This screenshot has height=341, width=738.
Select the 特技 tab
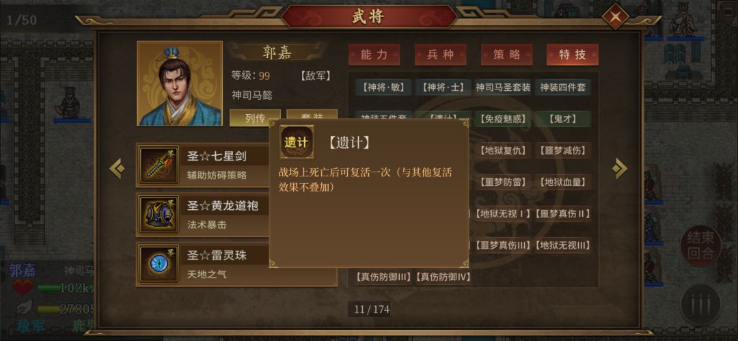click(573, 55)
